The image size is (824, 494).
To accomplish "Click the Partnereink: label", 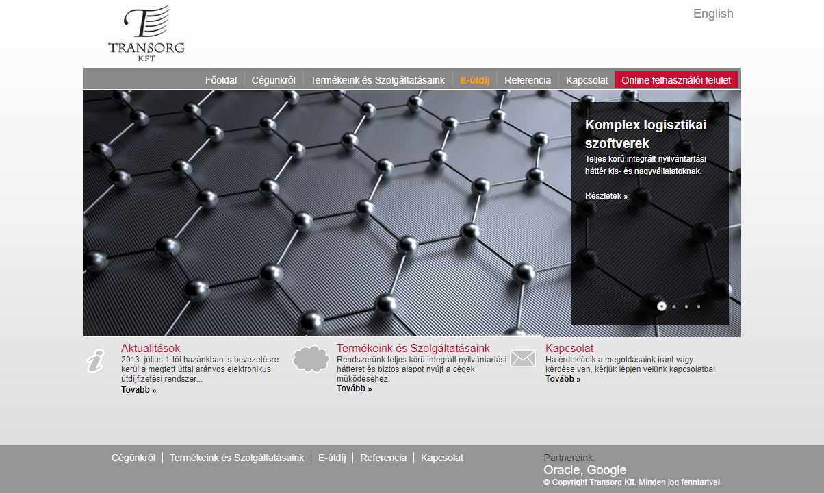I will click(569, 458).
